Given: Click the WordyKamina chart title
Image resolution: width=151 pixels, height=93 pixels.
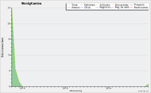Looking at the screenshot, I should tap(31, 4).
